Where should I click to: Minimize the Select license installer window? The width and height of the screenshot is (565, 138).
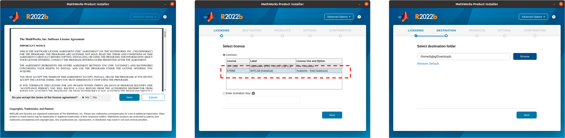pos(359,4)
